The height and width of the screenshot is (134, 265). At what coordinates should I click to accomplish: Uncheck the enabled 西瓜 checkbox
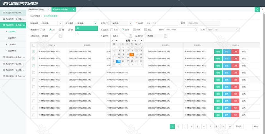click(123, 30)
